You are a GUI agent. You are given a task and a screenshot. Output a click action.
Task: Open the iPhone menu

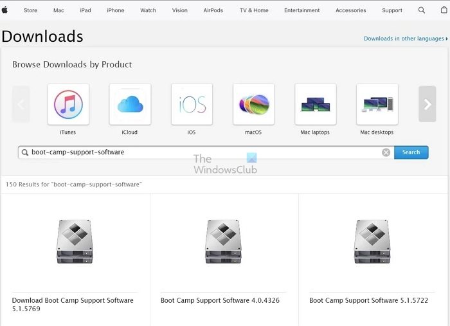point(115,10)
